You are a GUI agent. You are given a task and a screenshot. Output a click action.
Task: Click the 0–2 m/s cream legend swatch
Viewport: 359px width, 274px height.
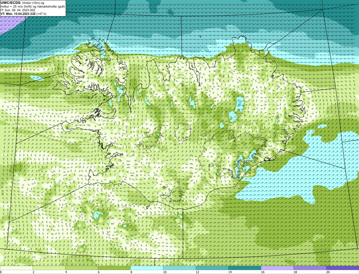(x=16, y=268)
